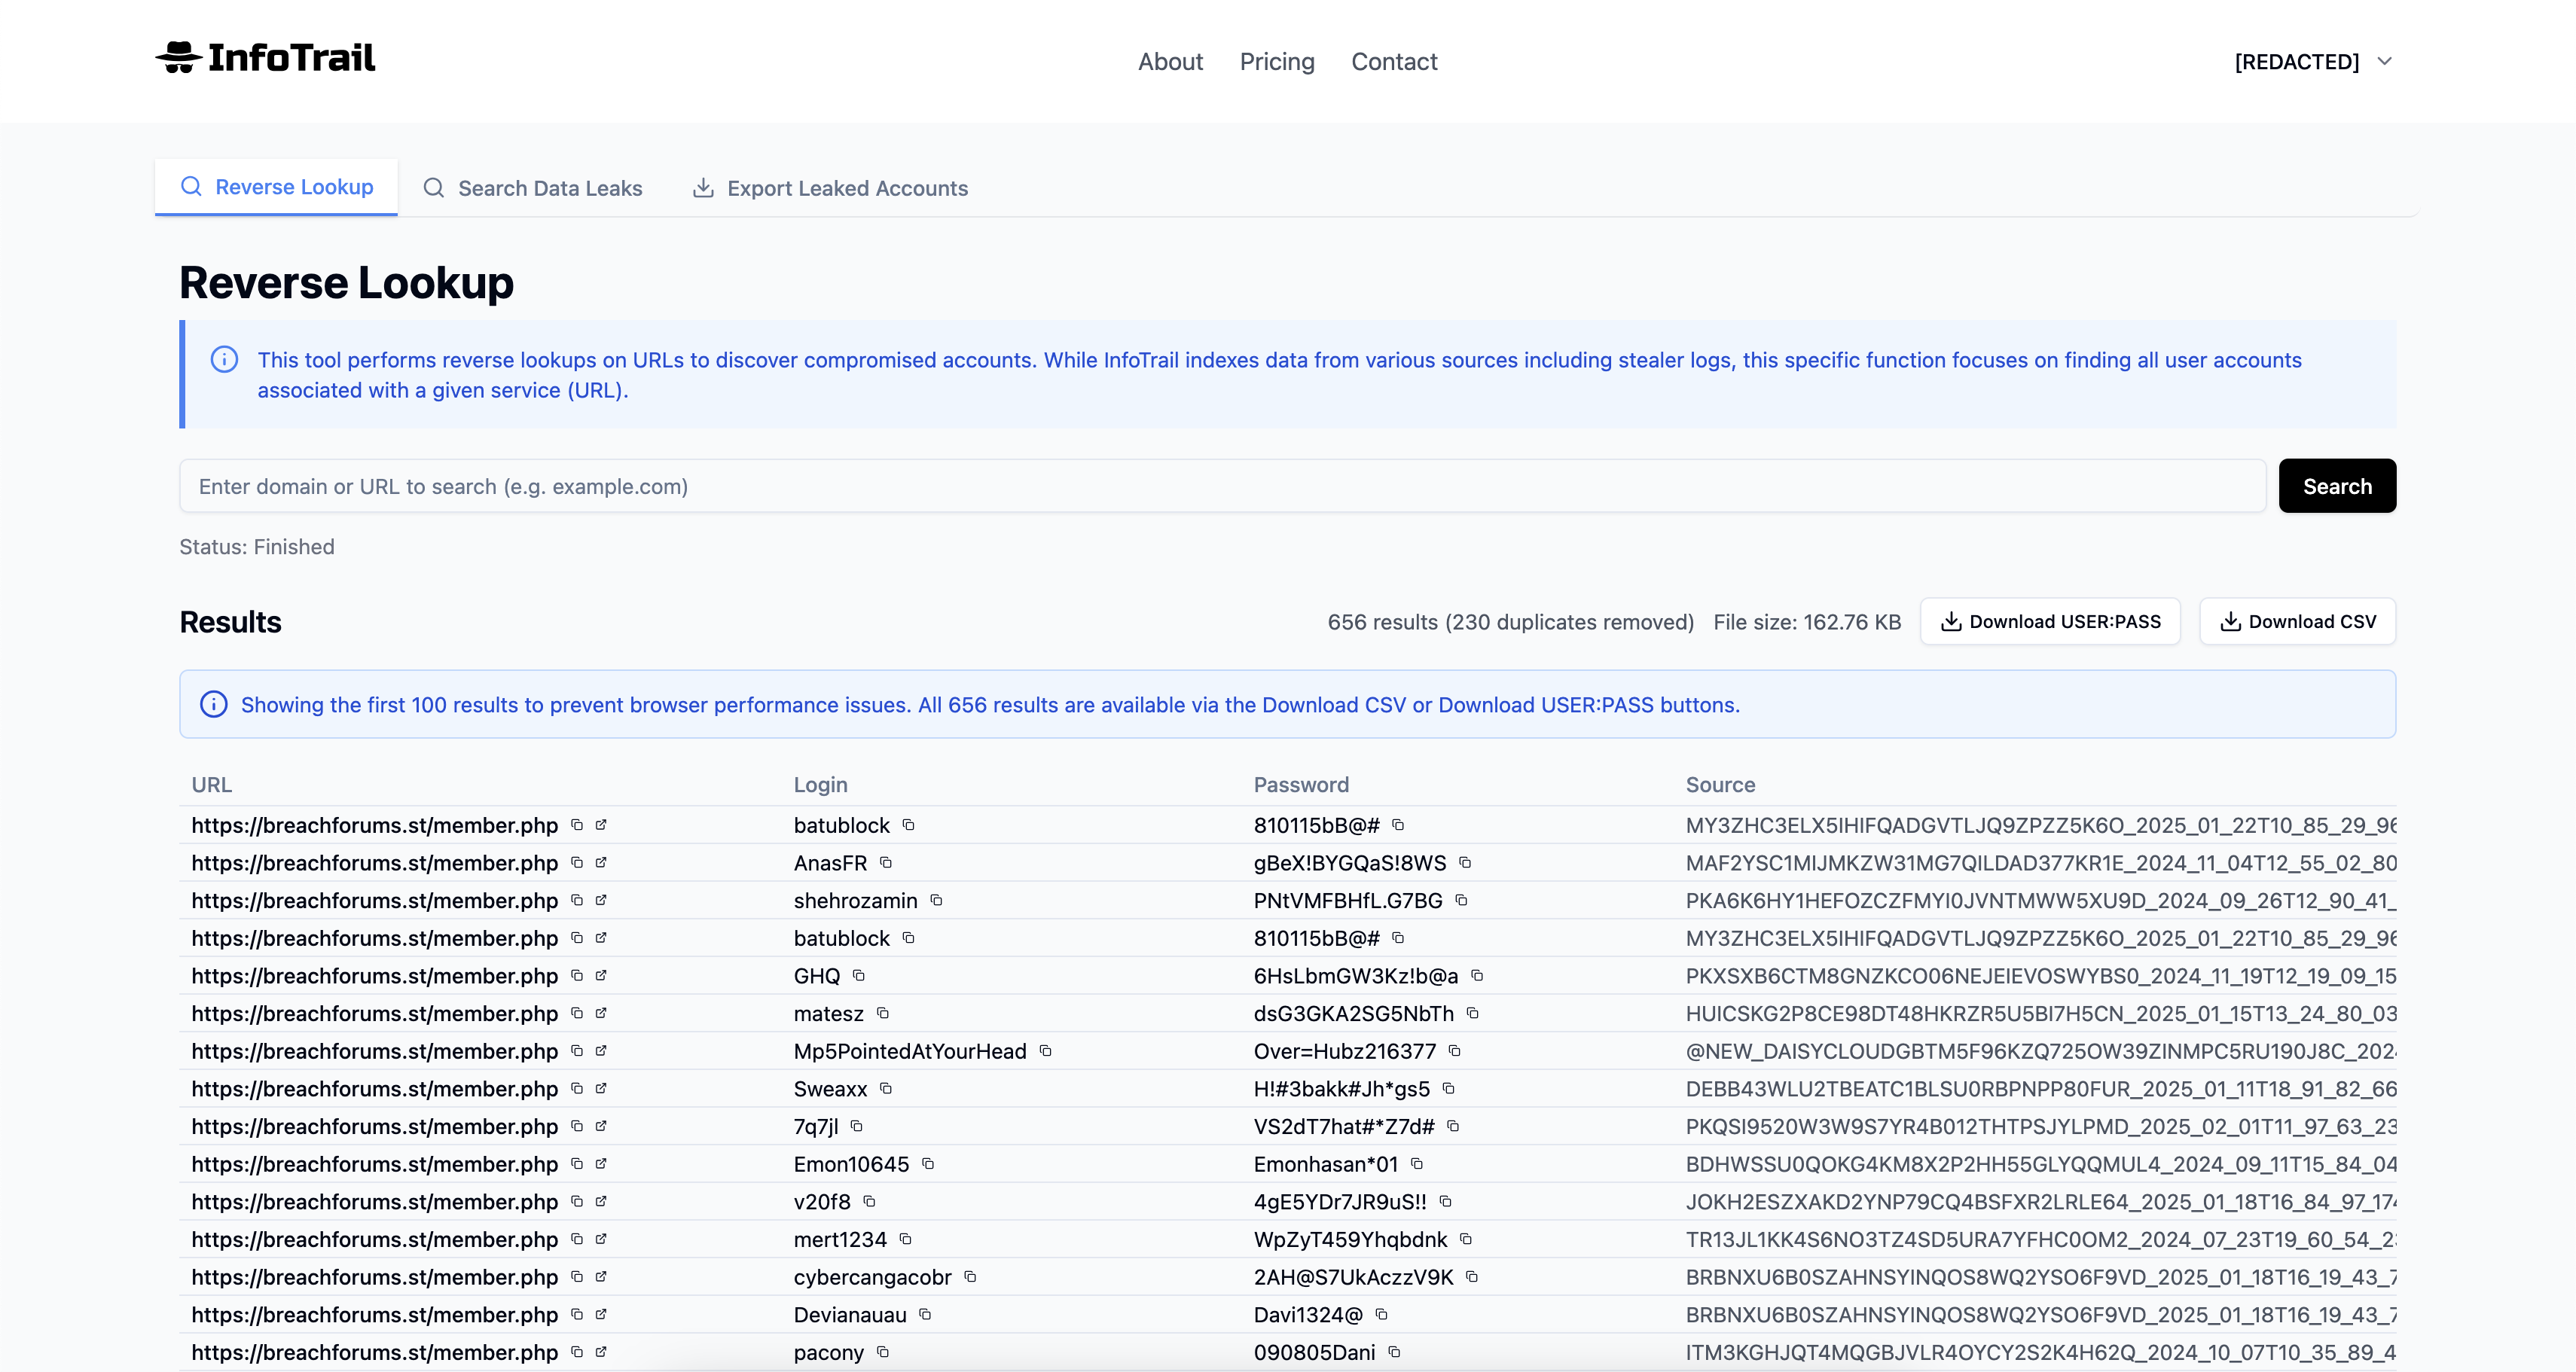Copy the password in the GHQ row
The height and width of the screenshot is (1372, 2576).
[1477, 976]
